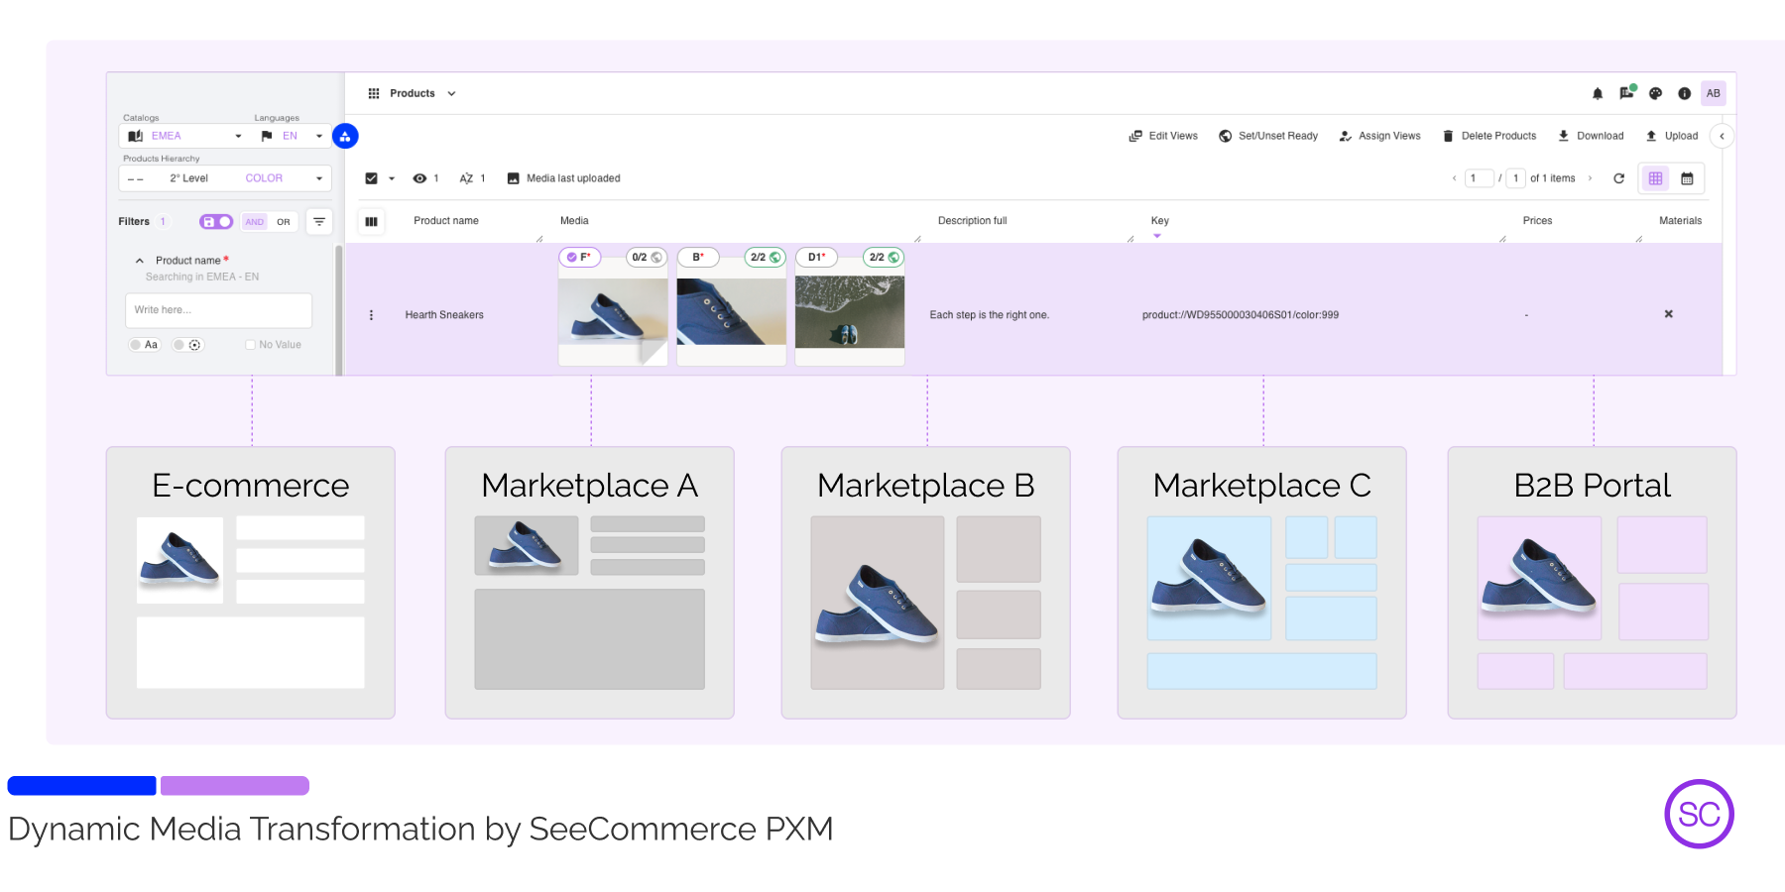Click Set/Unset Ready button
Viewport: 1785px width, 892px height.
click(1268, 136)
